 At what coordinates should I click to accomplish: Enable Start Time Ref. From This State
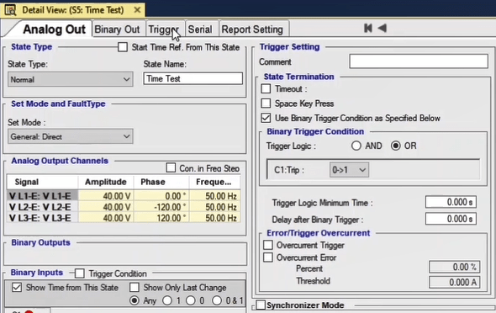[x=123, y=47]
